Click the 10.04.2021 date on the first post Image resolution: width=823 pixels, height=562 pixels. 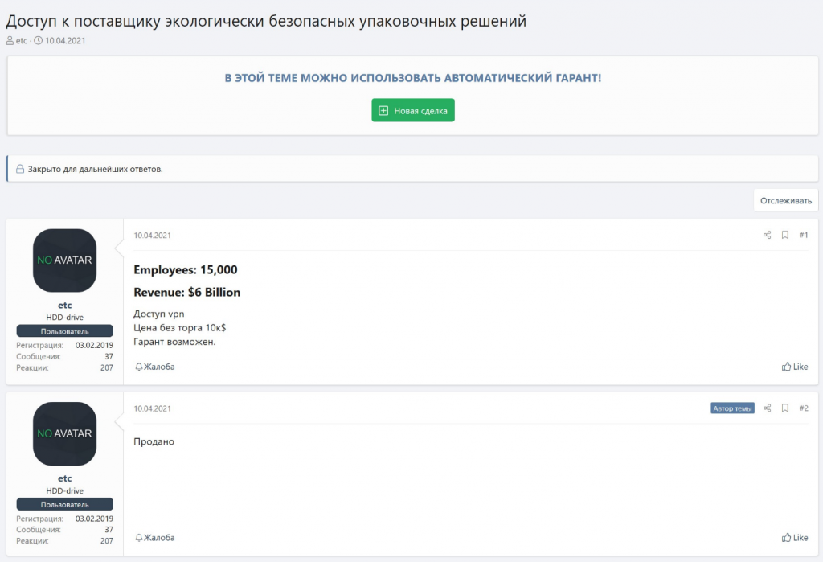pos(153,235)
